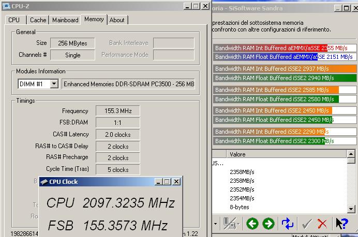The height and width of the screenshot is (237, 358).
Task: Click the first 2358MB/s value in Sandra list
Action: coord(242,172)
